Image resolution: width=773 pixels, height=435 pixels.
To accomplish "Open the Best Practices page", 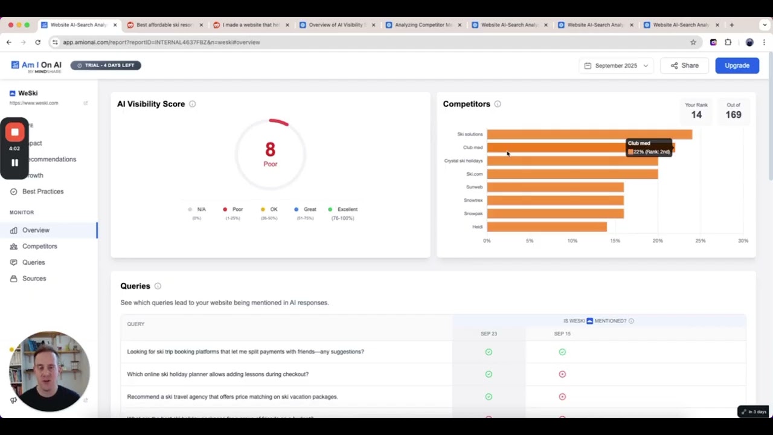I will coord(43,192).
